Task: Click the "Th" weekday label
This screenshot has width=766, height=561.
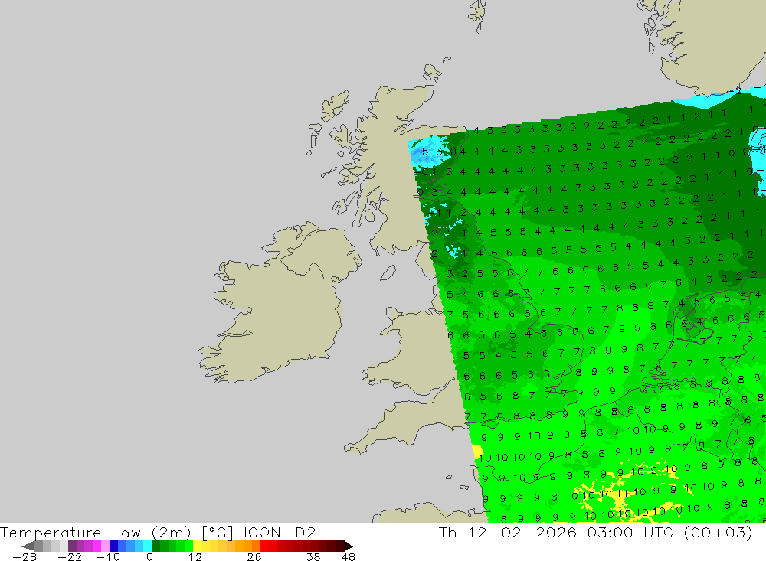Action: [447, 532]
